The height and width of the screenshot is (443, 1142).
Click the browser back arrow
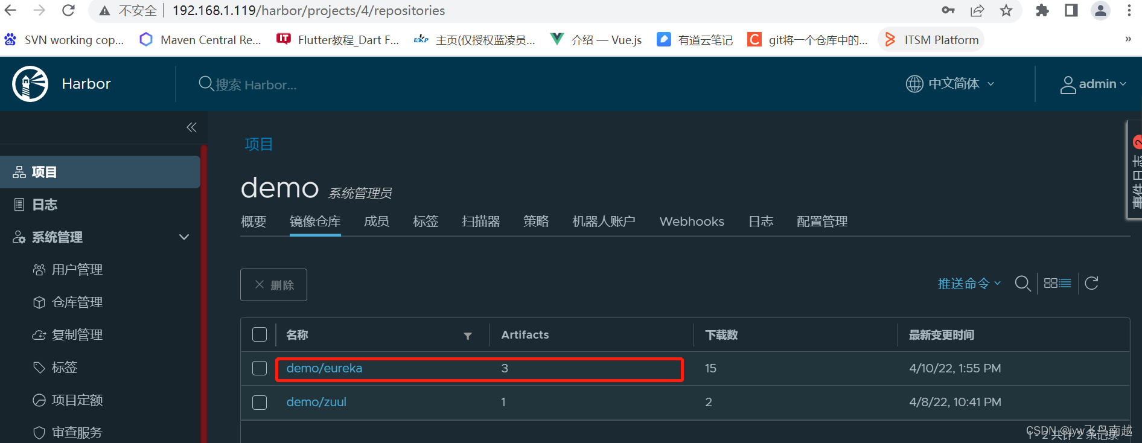[x=10, y=10]
